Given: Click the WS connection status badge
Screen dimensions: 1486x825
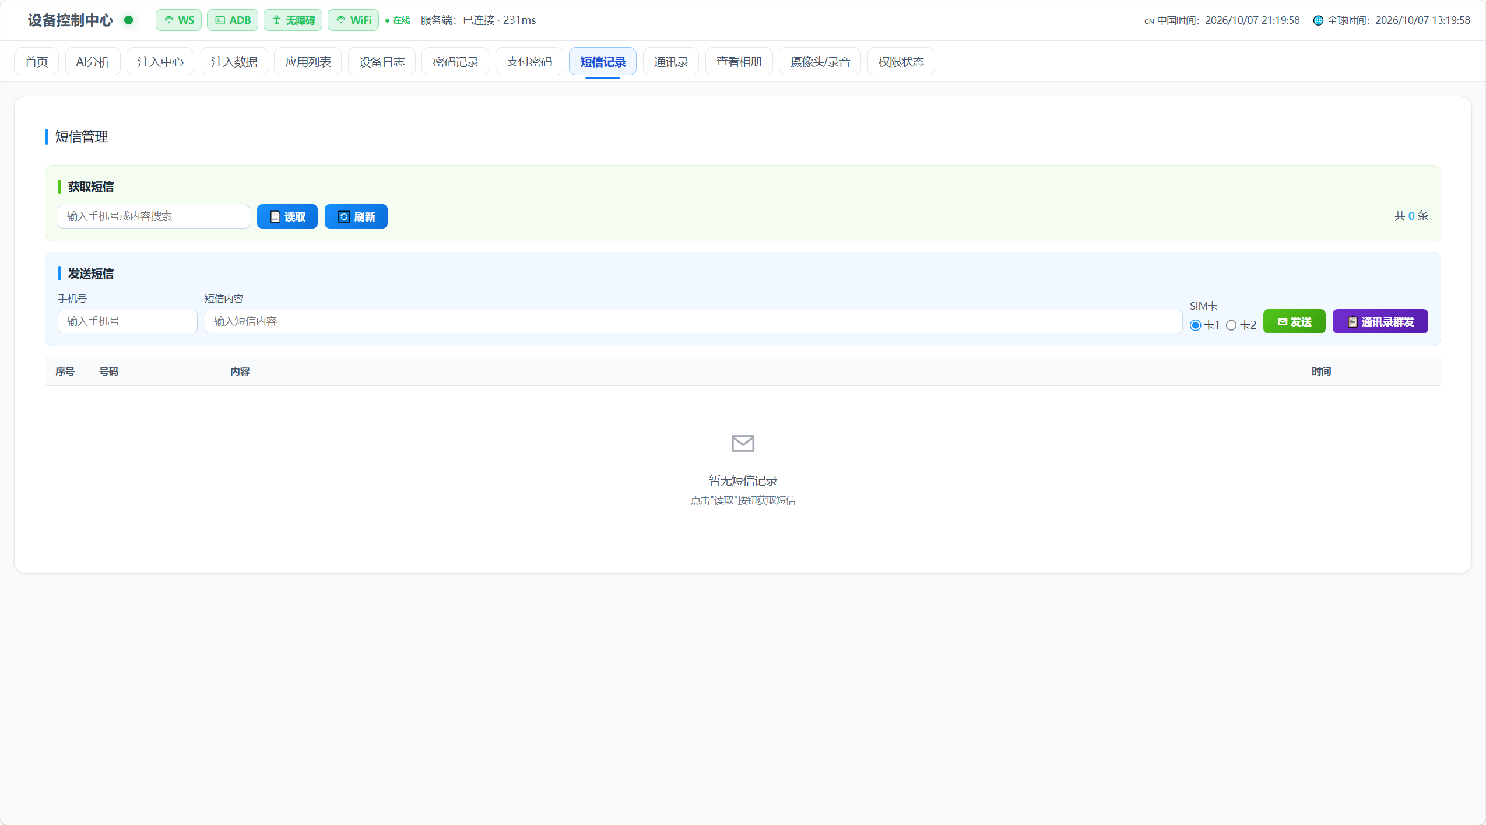Looking at the screenshot, I should pos(178,20).
